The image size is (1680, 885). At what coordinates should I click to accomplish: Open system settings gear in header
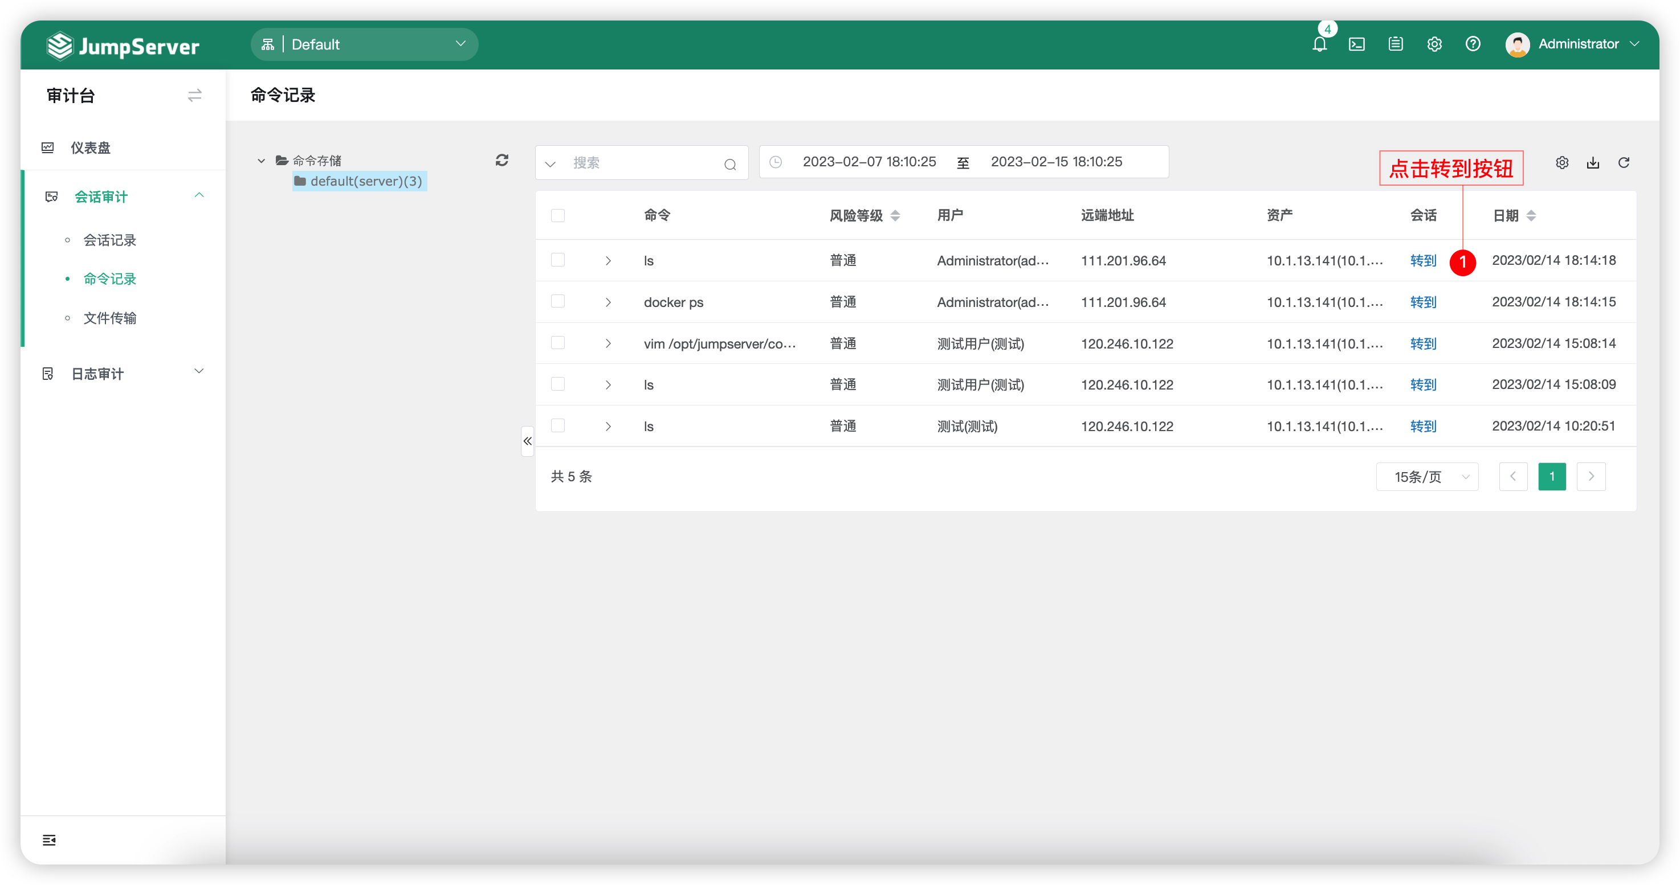(1434, 44)
